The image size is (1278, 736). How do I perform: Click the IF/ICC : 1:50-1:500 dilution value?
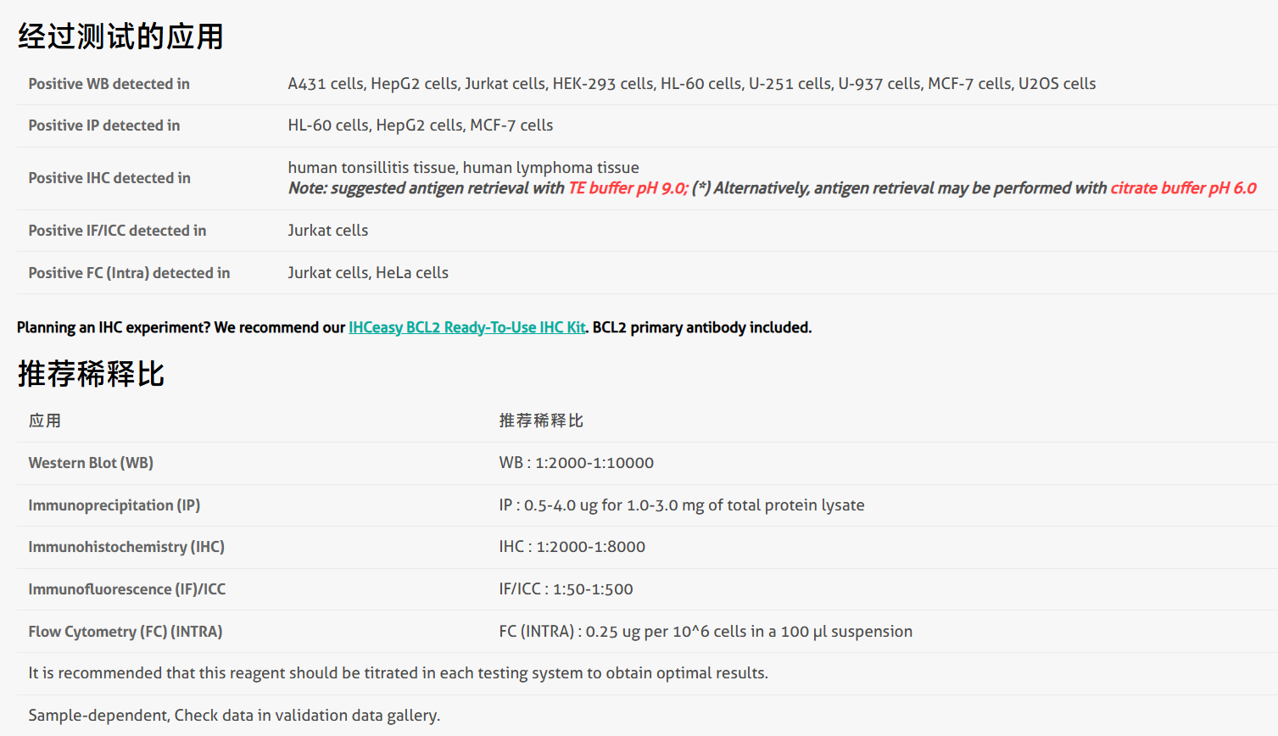pos(566,589)
